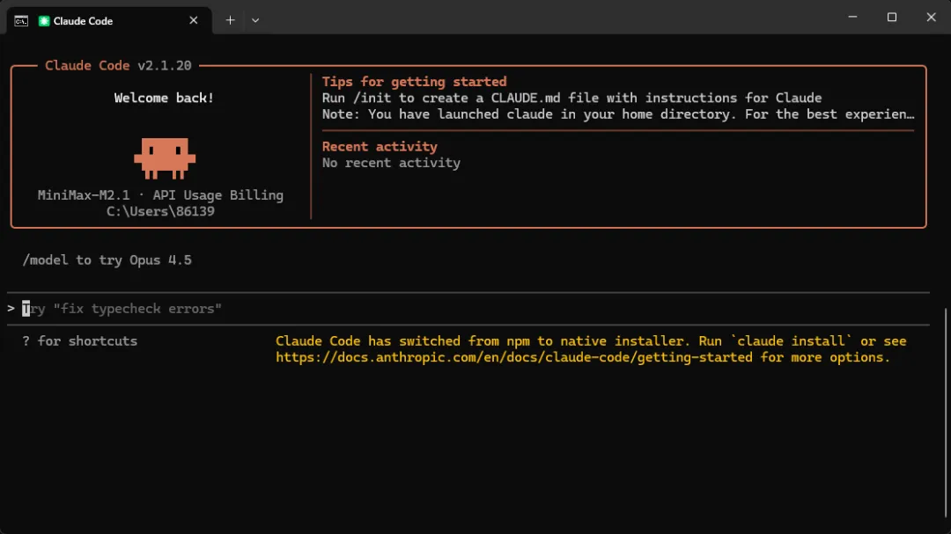Viewport: 951px width, 534px height.
Task: Click the "? for shortcuts" hint
Action: [x=79, y=341]
